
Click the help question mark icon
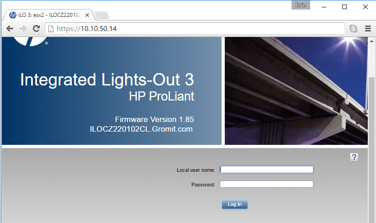354,157
